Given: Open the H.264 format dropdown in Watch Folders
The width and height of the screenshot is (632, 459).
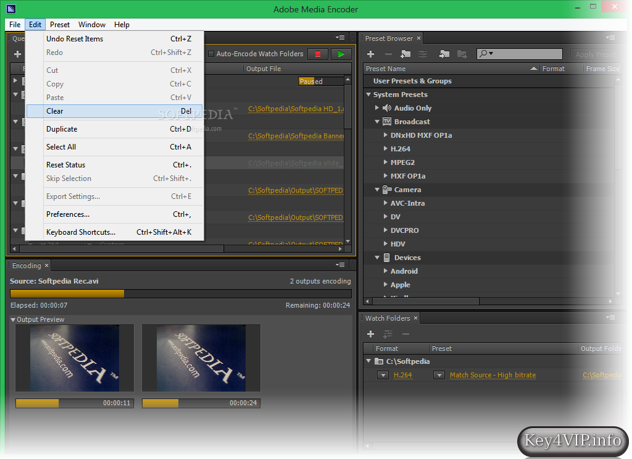Looking at the screenshot, I should [x=383, y=375].
